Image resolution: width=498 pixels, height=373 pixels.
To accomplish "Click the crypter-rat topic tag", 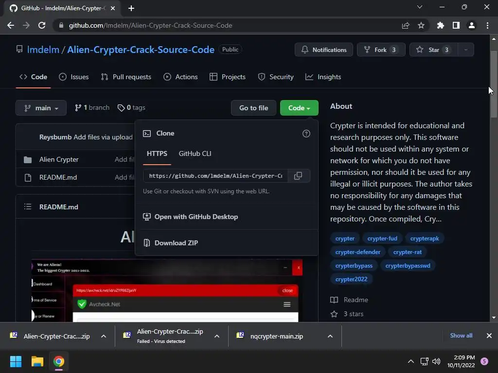I will (408, 252).
